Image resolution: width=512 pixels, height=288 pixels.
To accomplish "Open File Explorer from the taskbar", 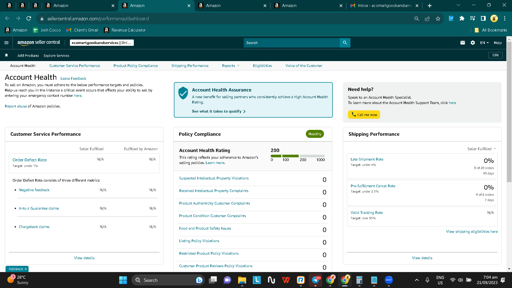I will click(242, 280).
